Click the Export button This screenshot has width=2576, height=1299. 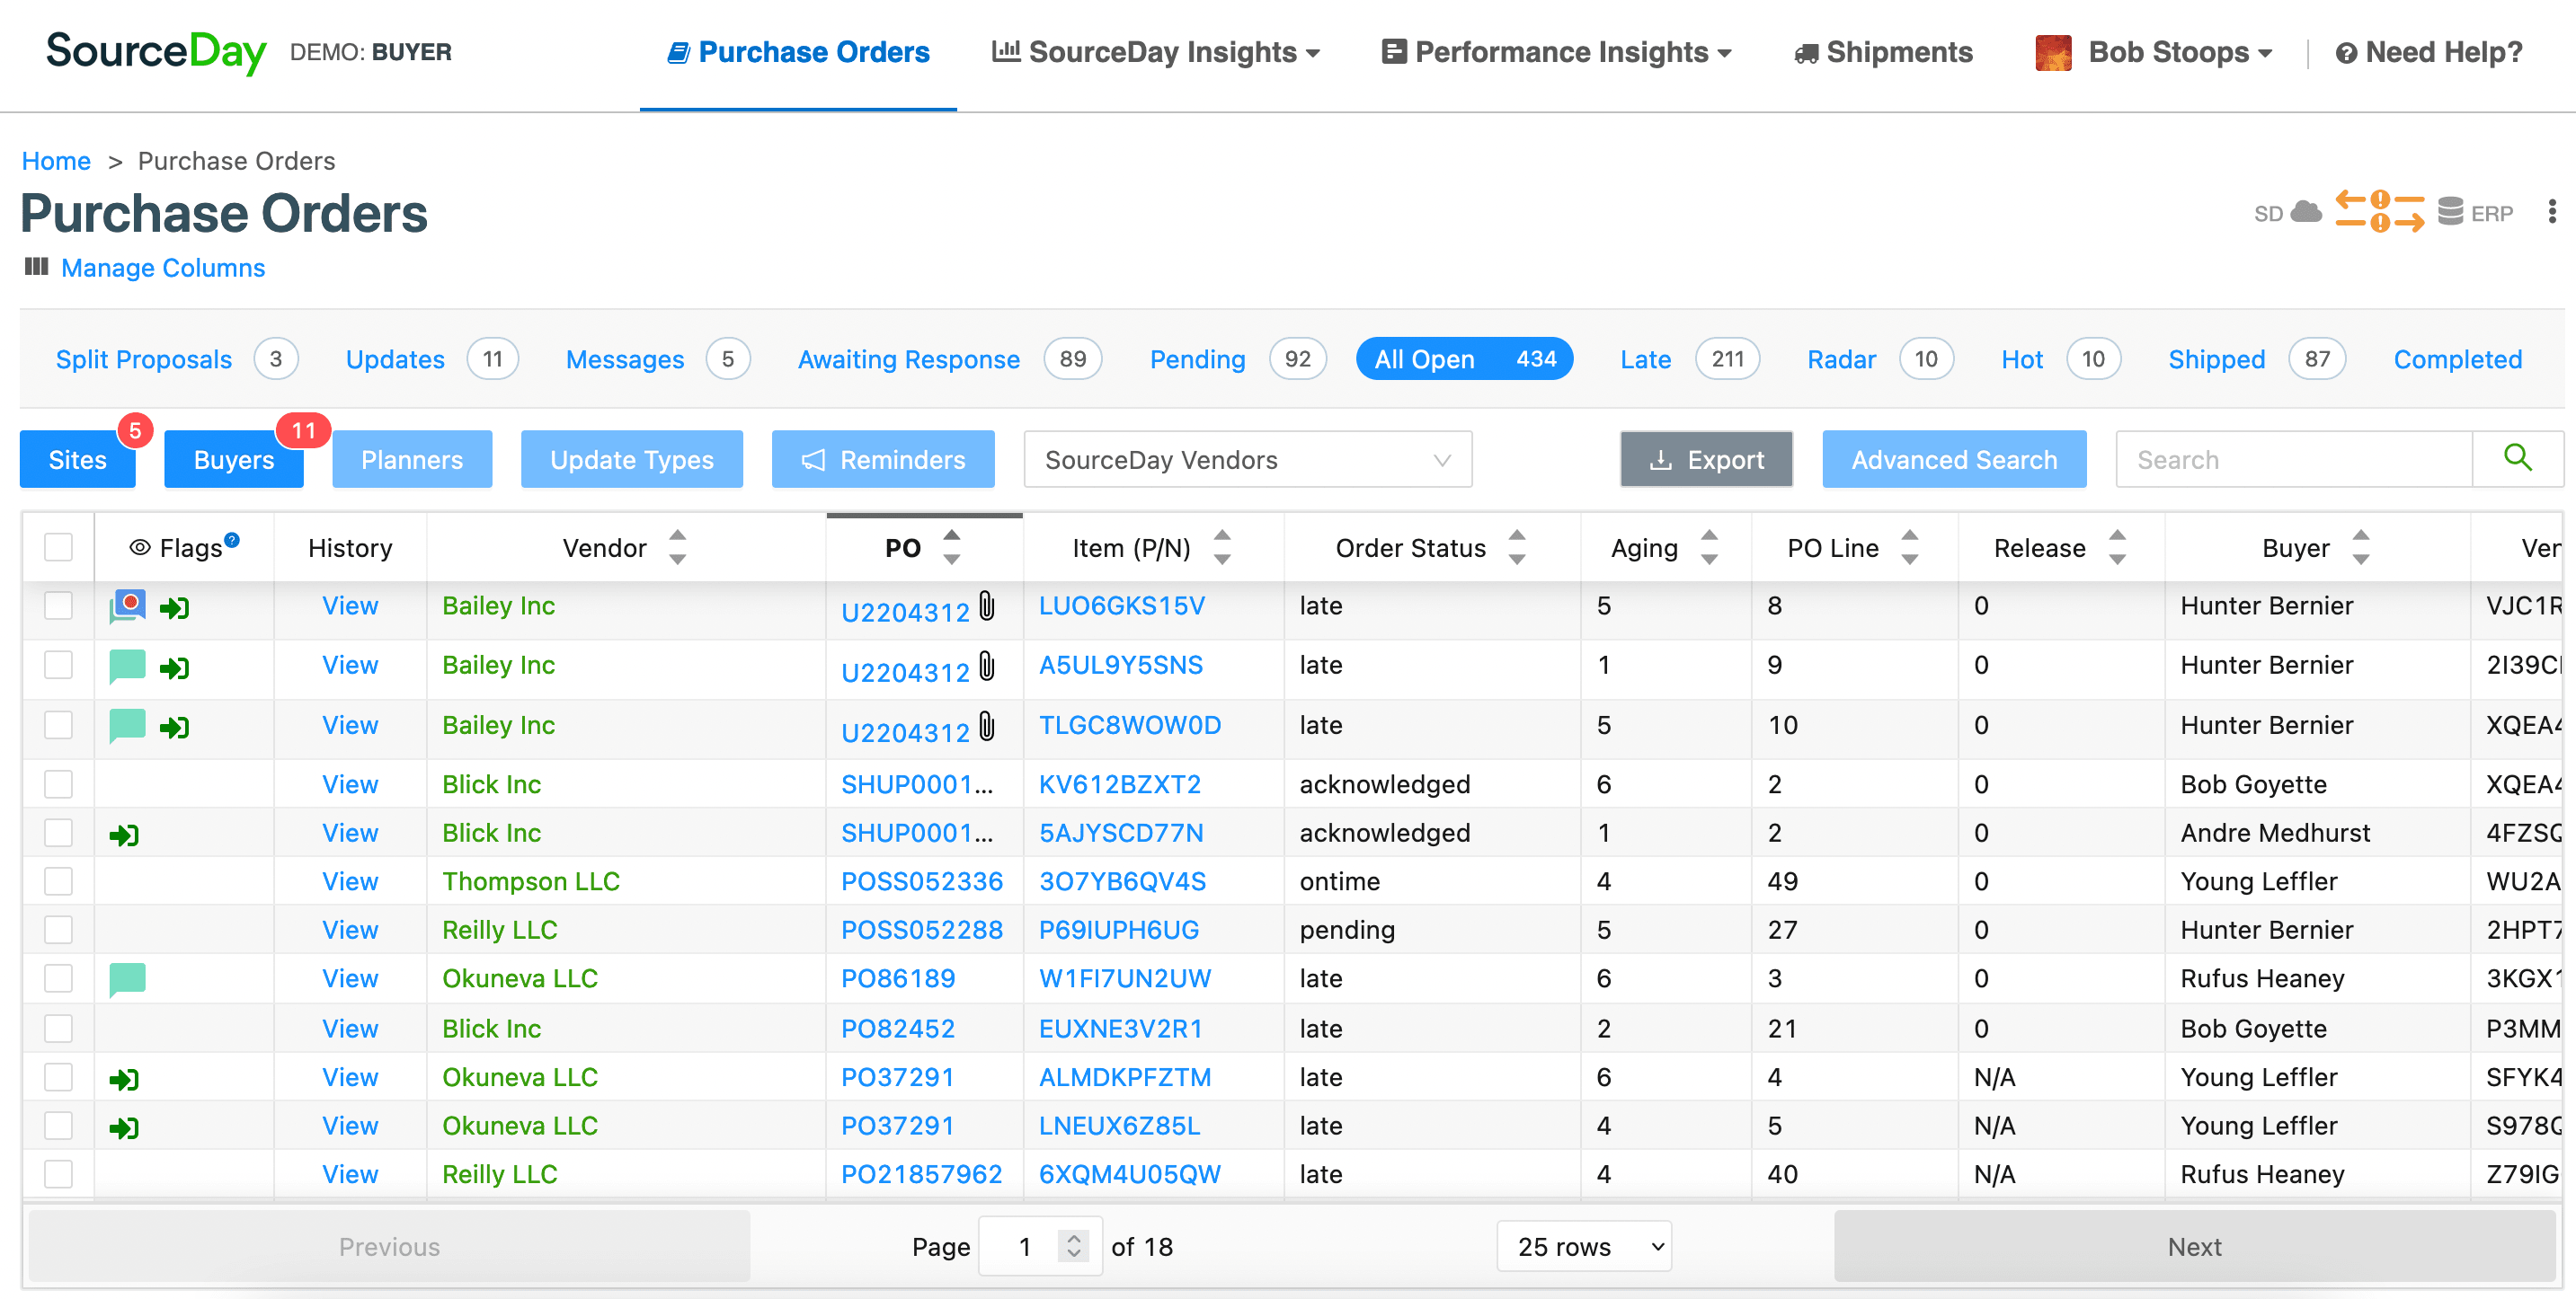1706,460
